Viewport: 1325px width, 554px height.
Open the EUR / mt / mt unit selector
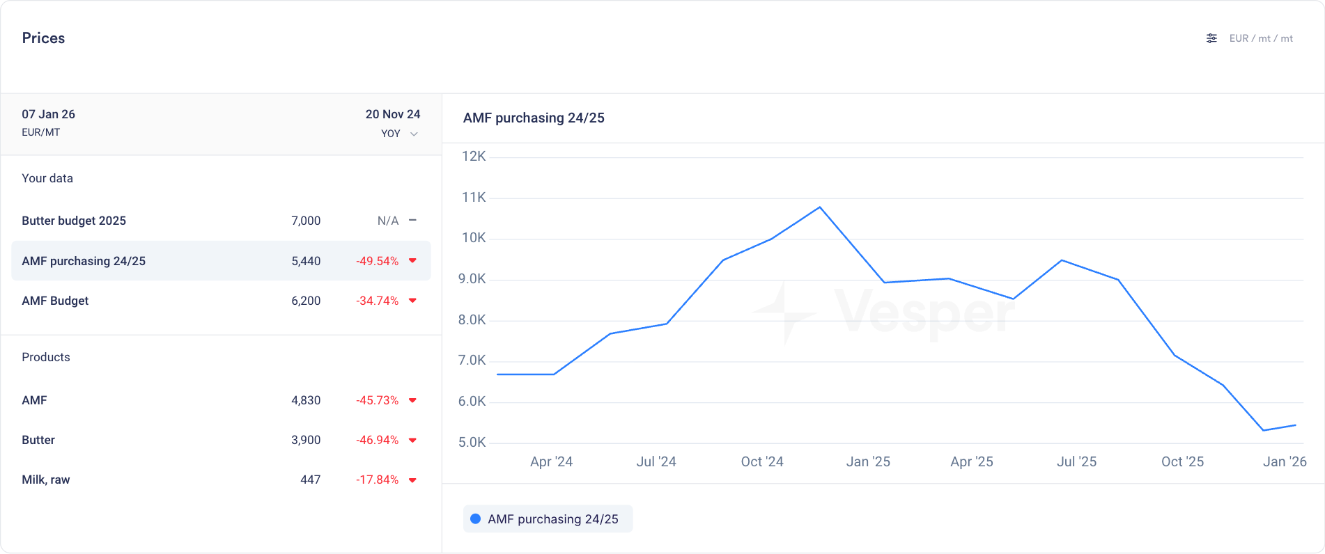point(1260,38)
